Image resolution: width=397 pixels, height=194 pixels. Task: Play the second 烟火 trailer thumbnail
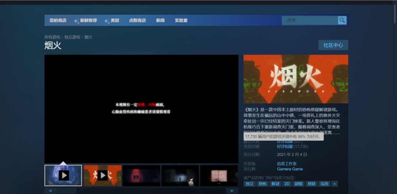pos(103,175)
